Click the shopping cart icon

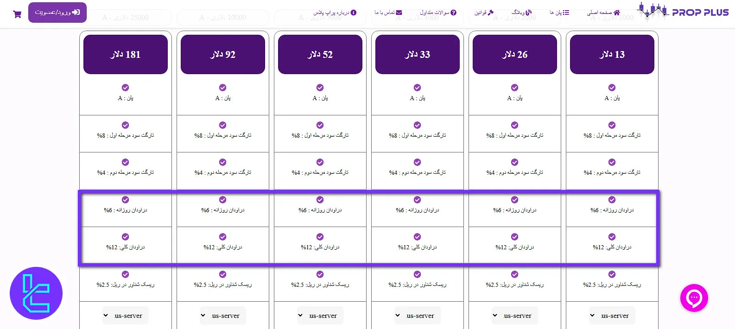point(17,14)
